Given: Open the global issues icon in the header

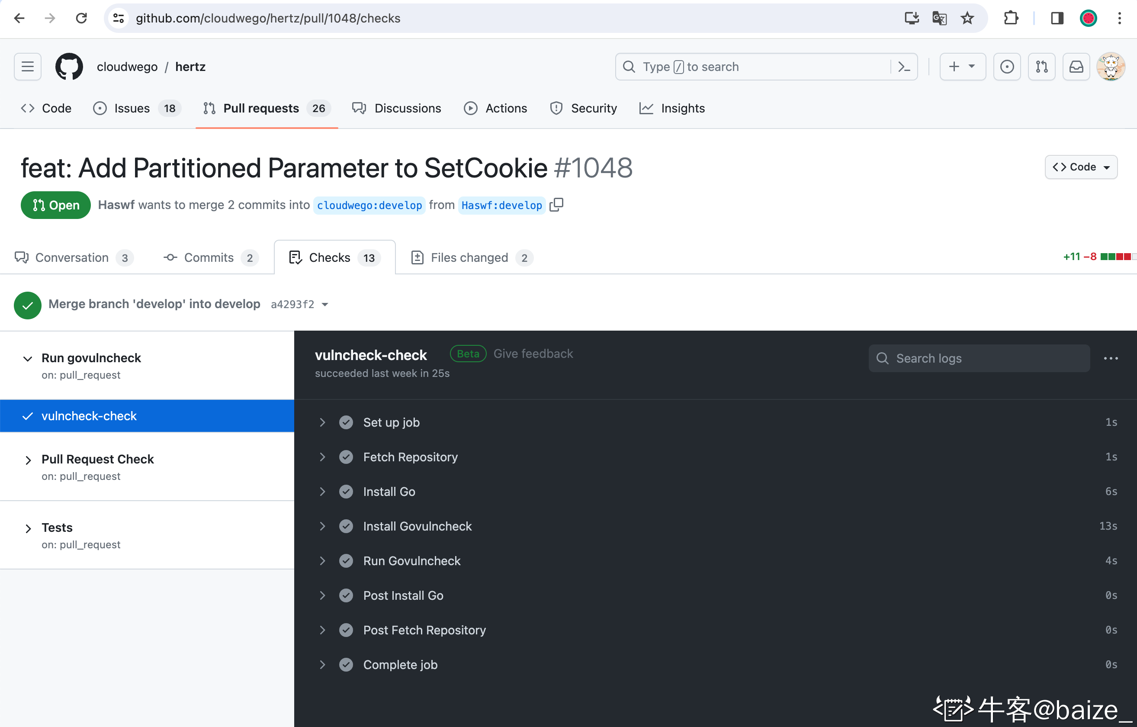Looking at the screenshot, I should click(x=1007, y=67).
